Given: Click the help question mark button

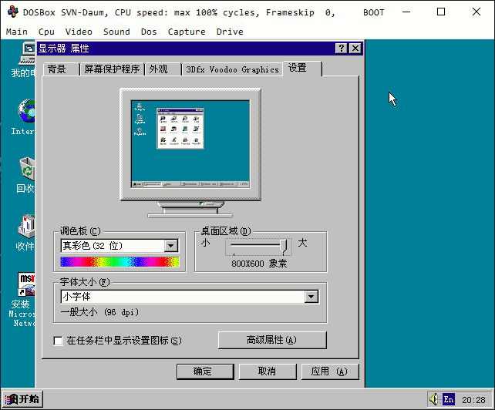Looking at the screenshot, I should [342, 49].
